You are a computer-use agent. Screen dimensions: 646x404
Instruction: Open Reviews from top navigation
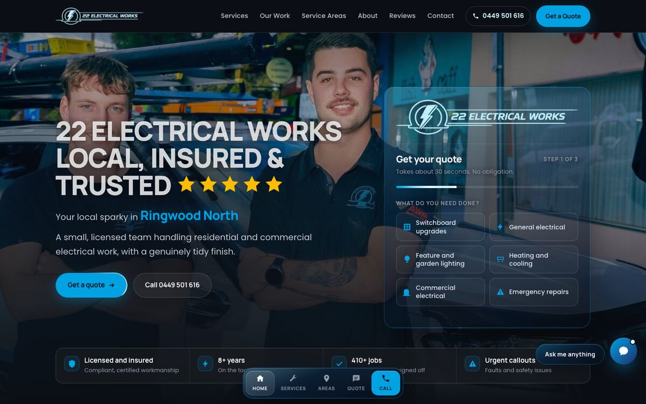pyautogui.click(x=402, y=16)
